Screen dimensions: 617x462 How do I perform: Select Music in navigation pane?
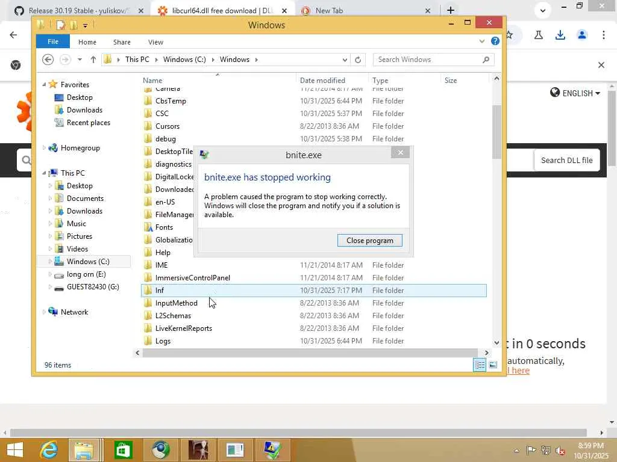76,224
